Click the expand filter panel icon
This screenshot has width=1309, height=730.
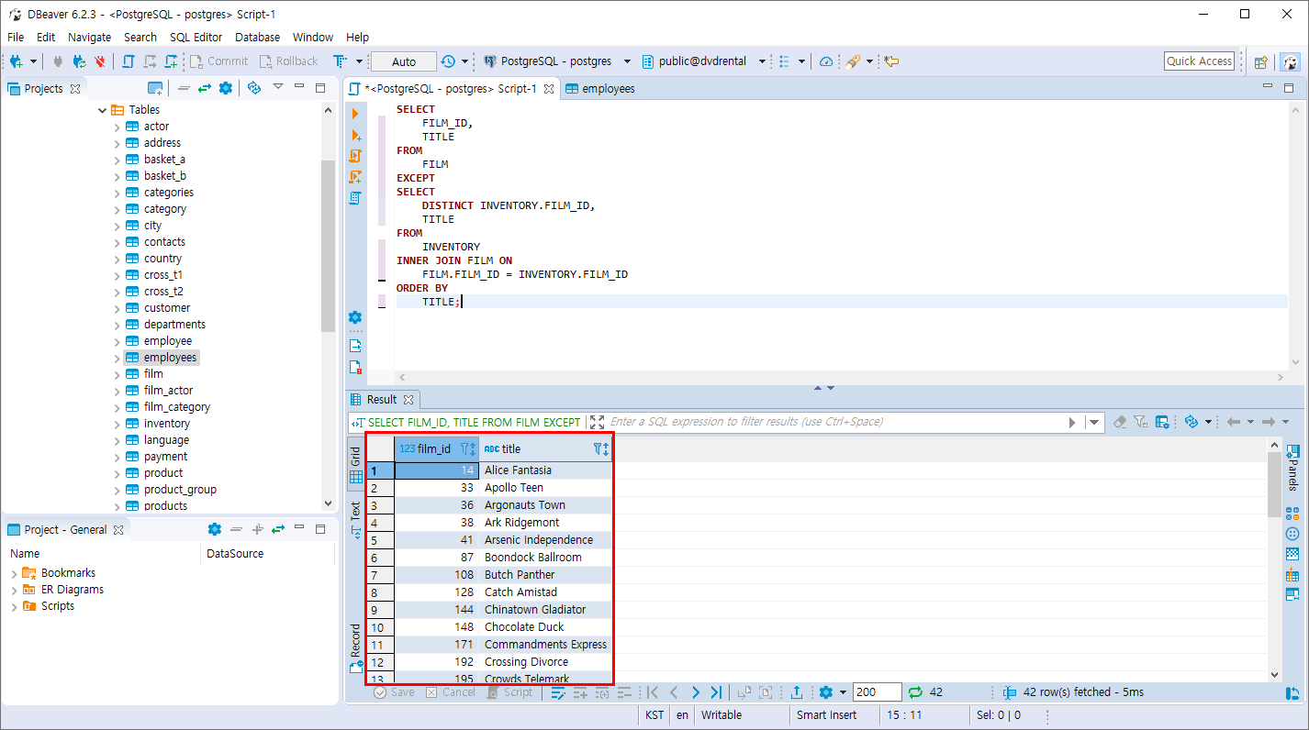pos(598,422)
